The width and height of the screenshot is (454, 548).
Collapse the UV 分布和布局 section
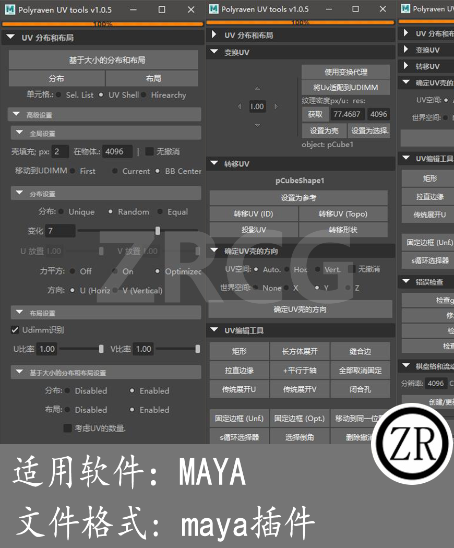point(11,37)
